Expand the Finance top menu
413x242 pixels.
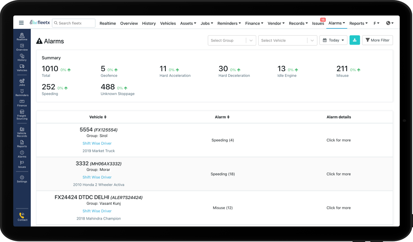coord(254,23)
